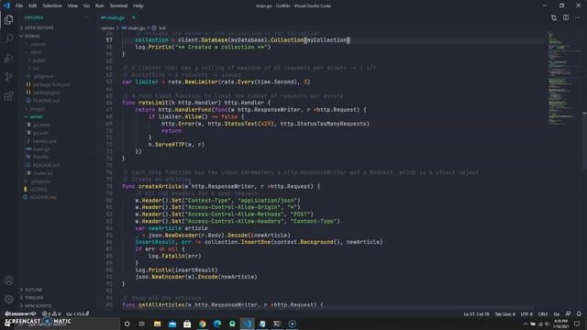587x330 pixels.
Task: Click the Open Changes icon in editor toolbar
Action: [554, 17]
